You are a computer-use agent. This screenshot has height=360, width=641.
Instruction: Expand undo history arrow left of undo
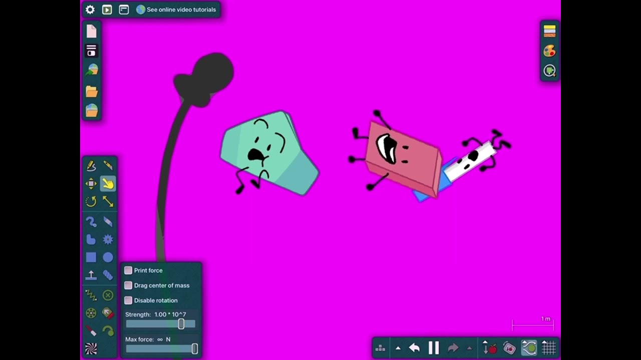point(398,348)
